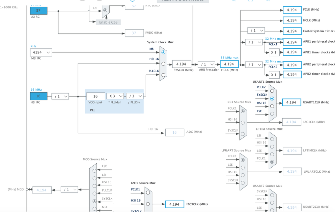Open the PLLMul X 3 dropdown
The width and height of the screenshot is (335, 212).
pyautogui.click(x=115, y=96)
